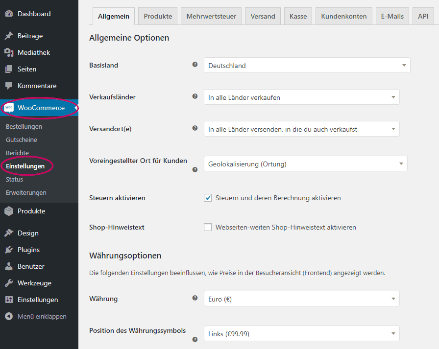Open the Versand settings tab

pos(263,16)
